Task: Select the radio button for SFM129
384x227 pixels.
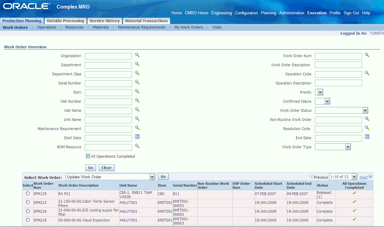Action: 28,194
